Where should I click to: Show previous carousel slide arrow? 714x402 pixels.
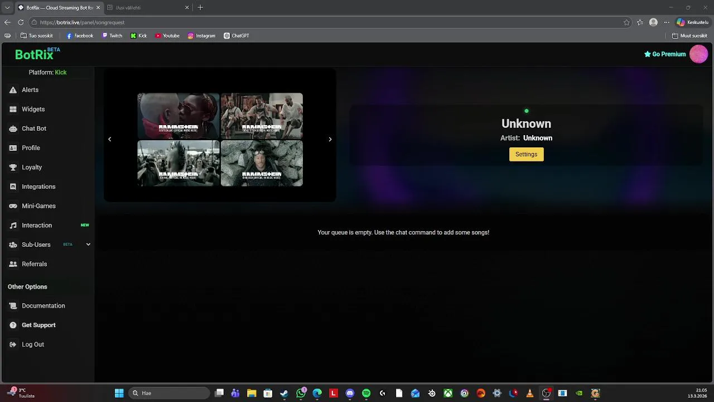pos(109,139)
